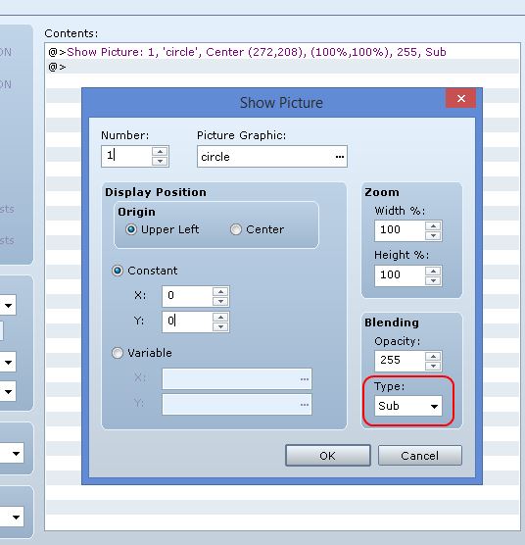Decrease the Zoom Width percentage

pos(433,235)
